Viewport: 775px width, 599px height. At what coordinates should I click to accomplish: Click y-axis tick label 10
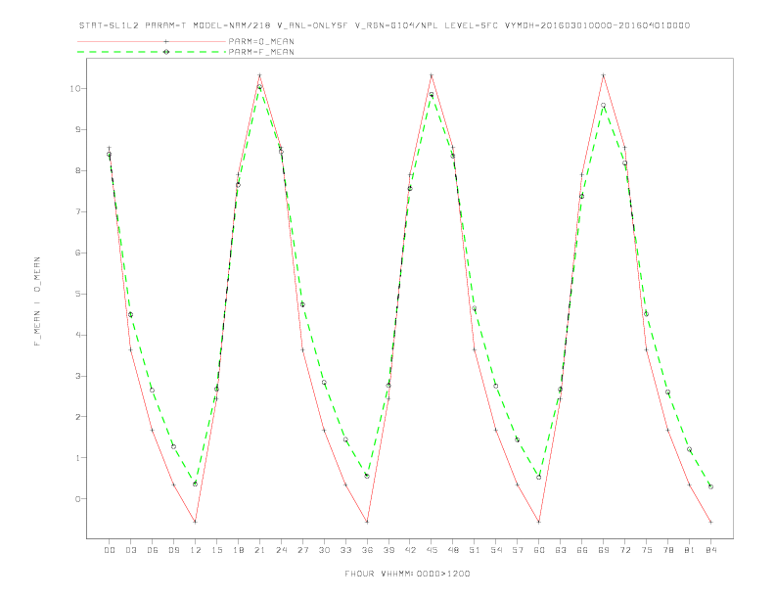[75, 88]
